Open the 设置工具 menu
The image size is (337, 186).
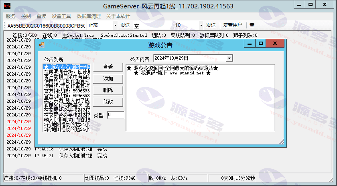pyautogui.click(x=61, y=16)
